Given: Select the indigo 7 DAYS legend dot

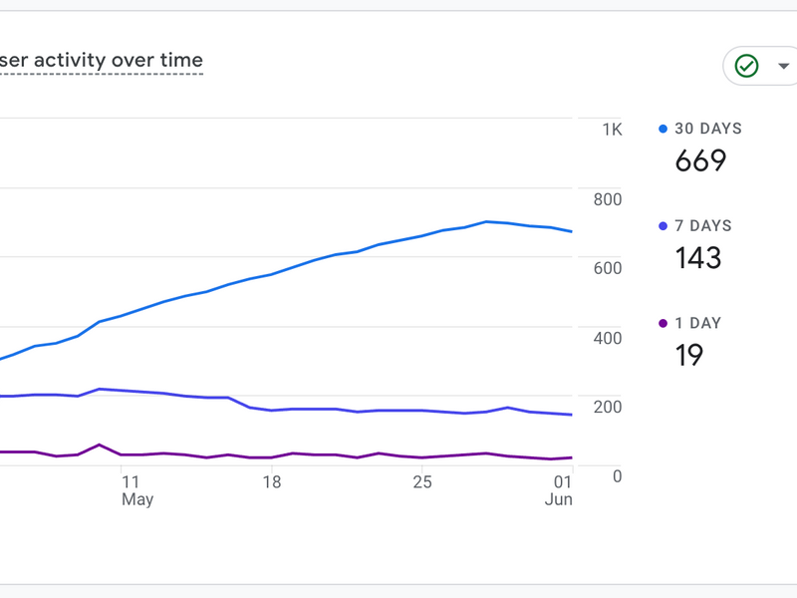Looking at the screenshot, I should 663,226.
